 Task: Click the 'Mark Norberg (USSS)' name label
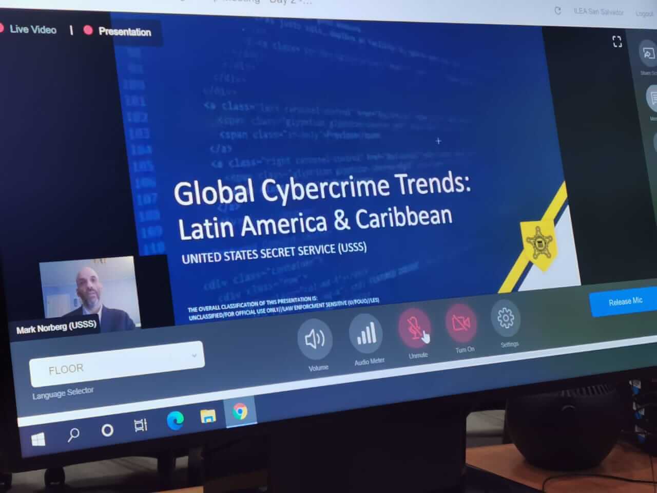tap(56, 327)
